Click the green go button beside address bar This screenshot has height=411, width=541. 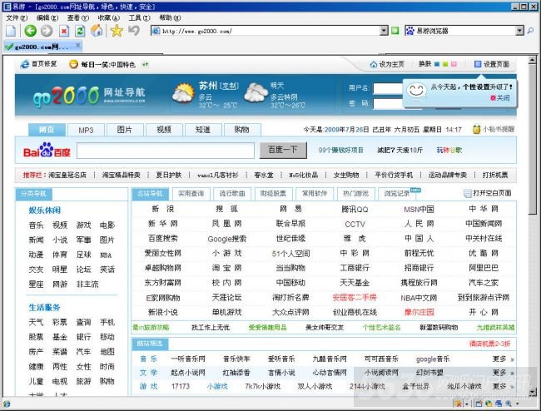point(395,31)
